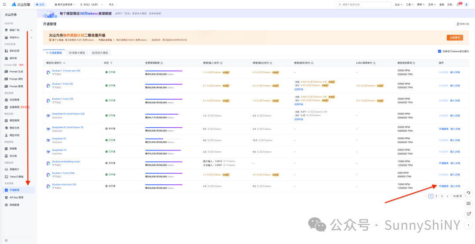Viewport: 475px width, 244px height.
Task: Click the 组件库 sidebar icon
Action: (7, 58)
